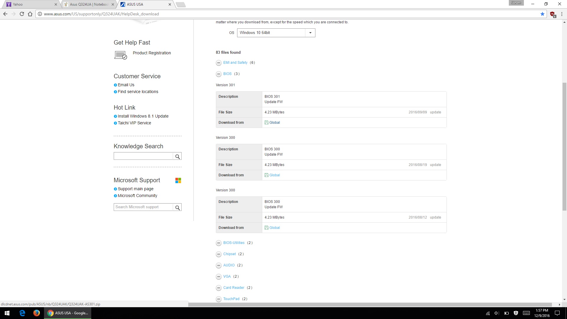Click the Knowledge Search input field
This screenshot has height=319, width=567.
143,156
